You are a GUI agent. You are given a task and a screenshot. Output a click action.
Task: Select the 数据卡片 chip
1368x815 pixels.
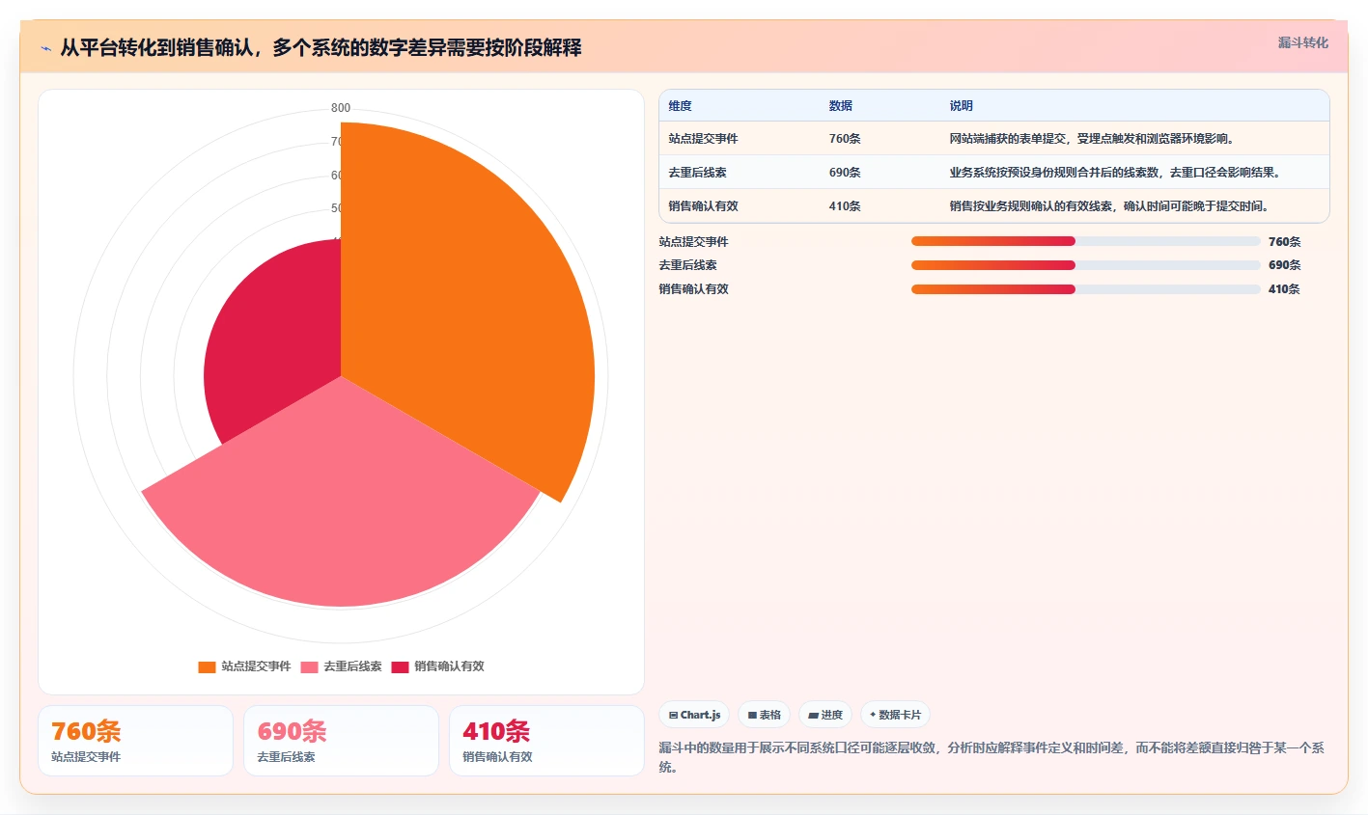coord(895,715)
